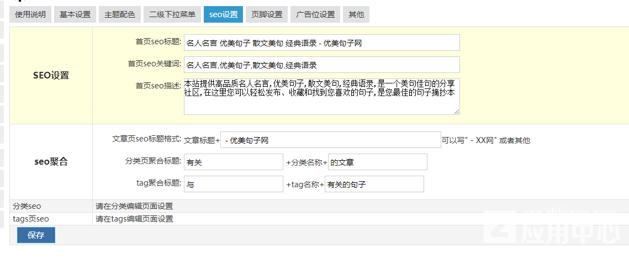
Task: Click the tag suffix field containing 有关的句子
Action: (374, 185)
